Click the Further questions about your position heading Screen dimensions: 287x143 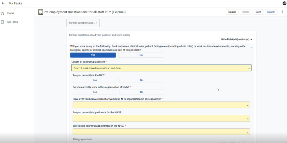[99, 35]
